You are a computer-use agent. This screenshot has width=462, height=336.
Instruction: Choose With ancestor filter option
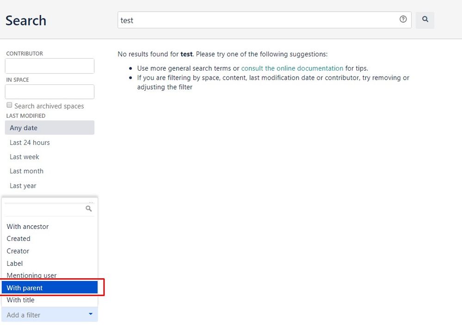[x=49, y=226]
